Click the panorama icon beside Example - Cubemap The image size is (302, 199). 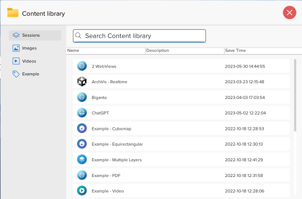click(x=82, y=128)
